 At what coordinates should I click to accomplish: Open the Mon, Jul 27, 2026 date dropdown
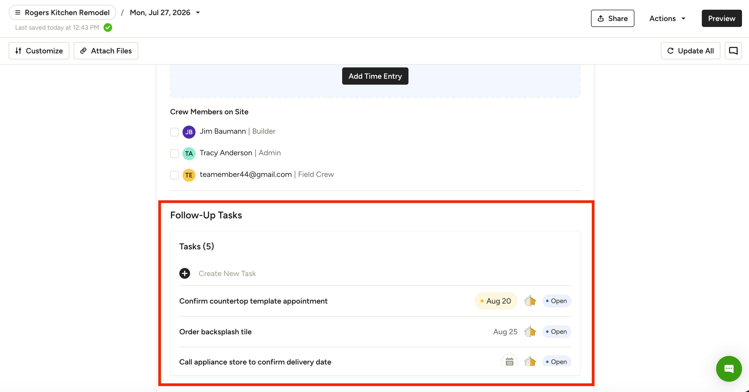165,12
